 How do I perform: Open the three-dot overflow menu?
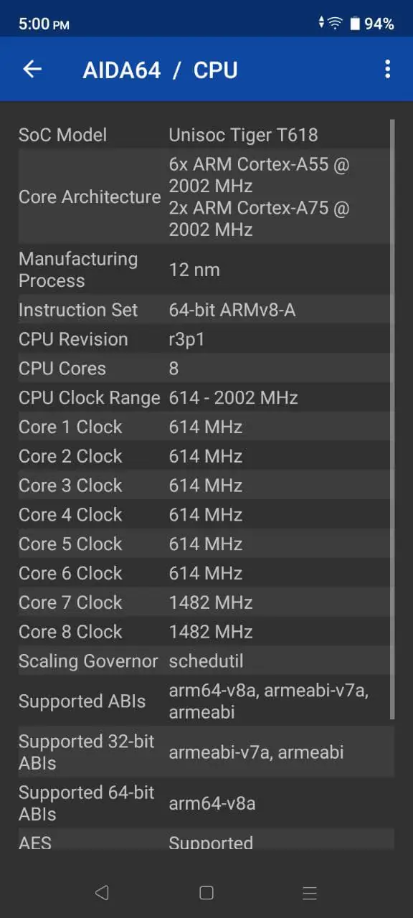(x=387, y=69)
